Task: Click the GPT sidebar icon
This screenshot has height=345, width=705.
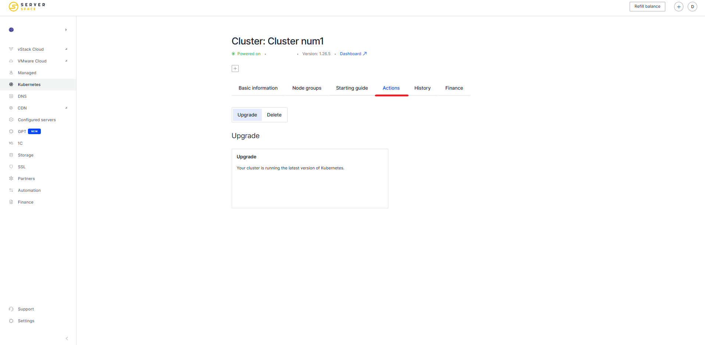Action: pos(11,132)
